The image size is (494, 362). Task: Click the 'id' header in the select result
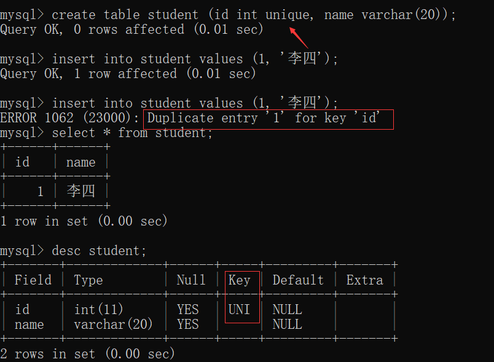pyautogui.click(x=22, y=162)
